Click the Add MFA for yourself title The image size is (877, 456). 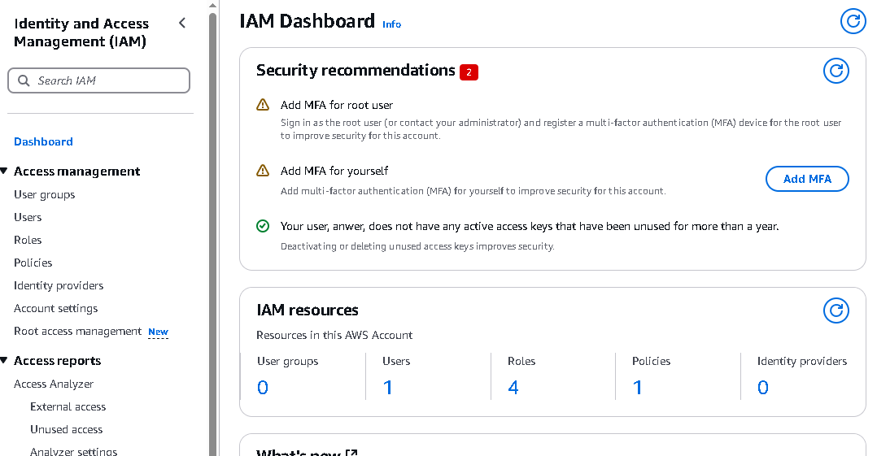[334, 171]
